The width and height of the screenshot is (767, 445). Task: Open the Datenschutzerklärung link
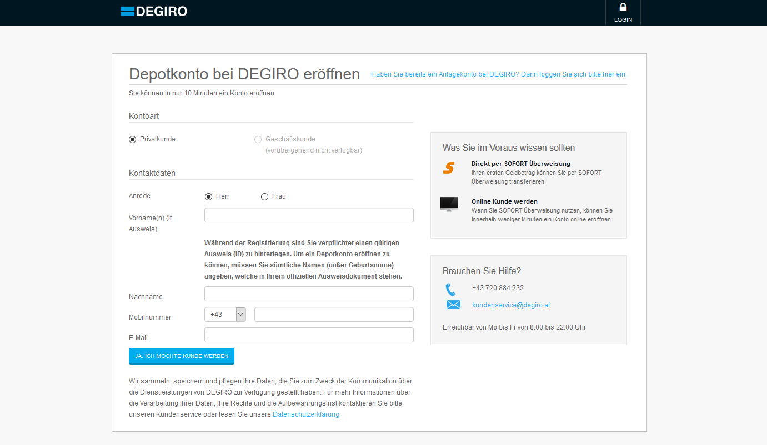305,414
